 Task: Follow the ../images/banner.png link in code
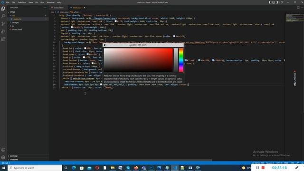(104, 18)
